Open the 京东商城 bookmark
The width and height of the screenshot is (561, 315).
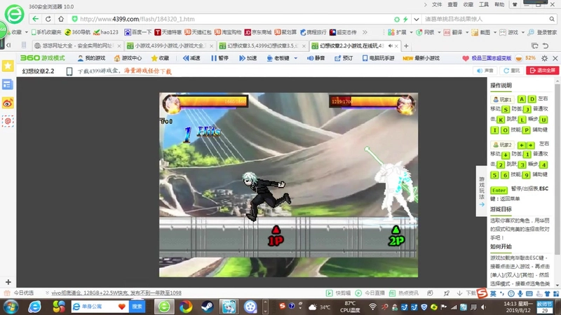pos(258,32)
